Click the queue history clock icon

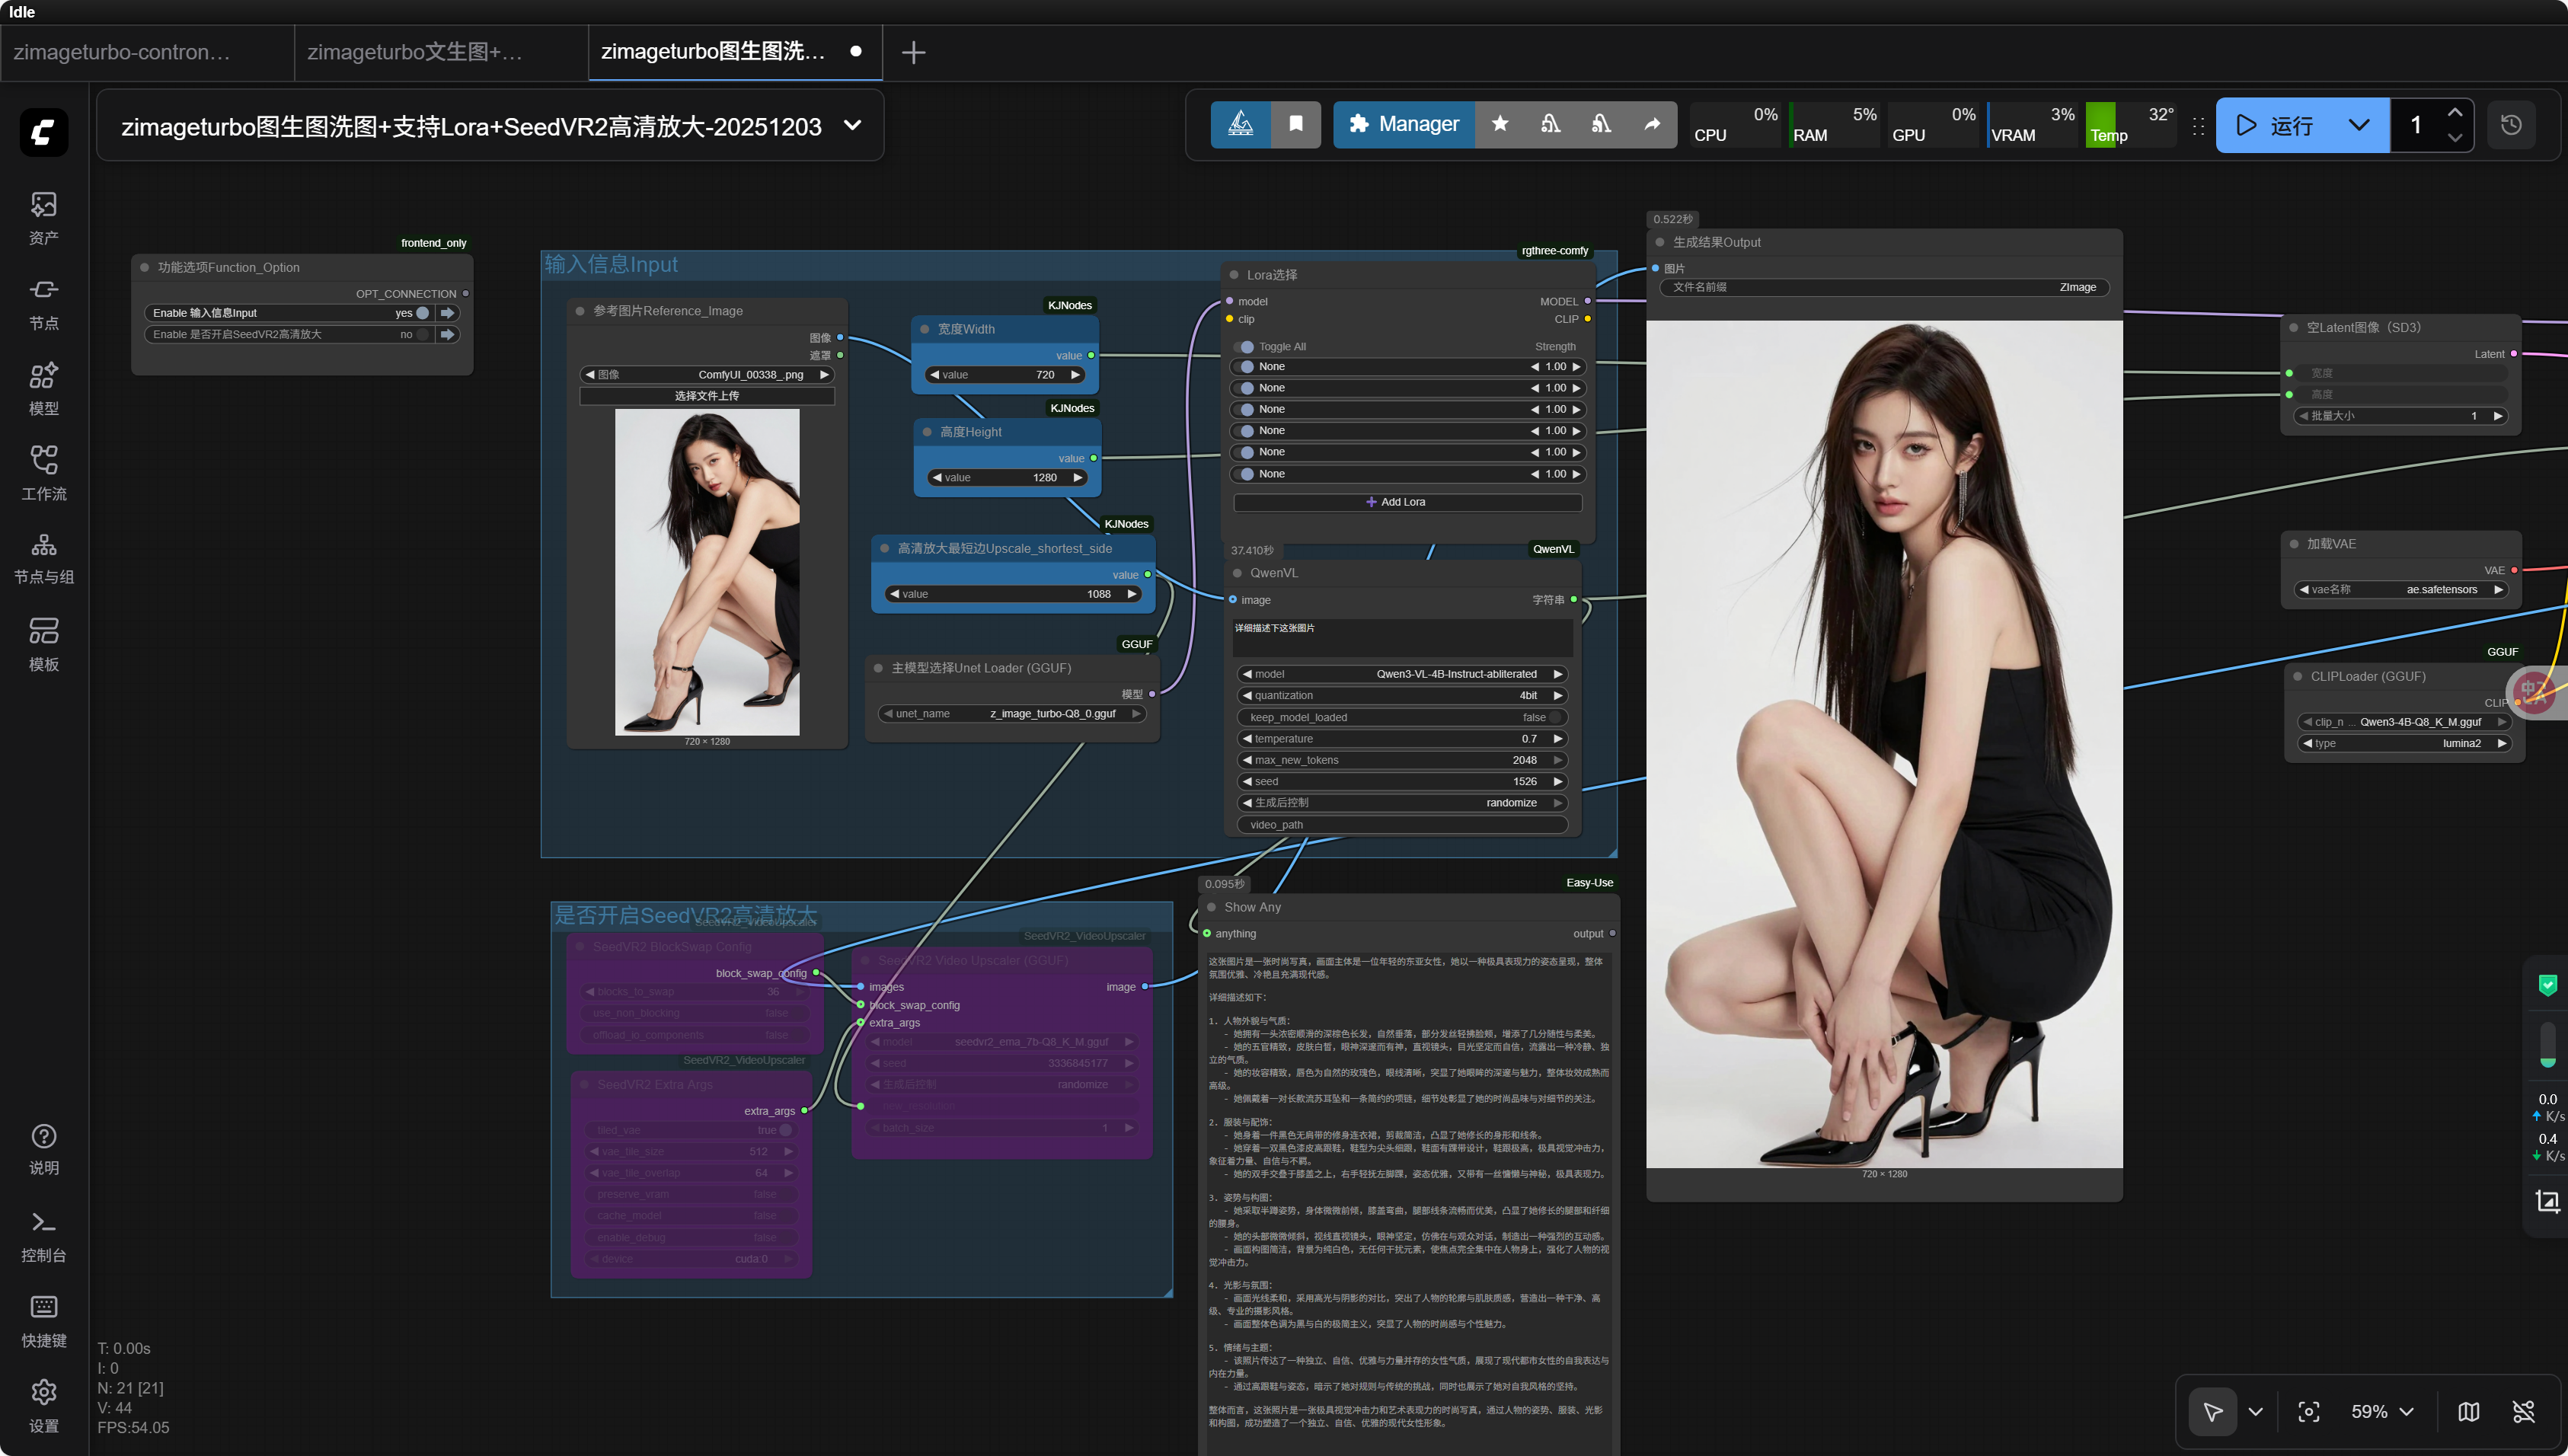(x=2511, y=125)
